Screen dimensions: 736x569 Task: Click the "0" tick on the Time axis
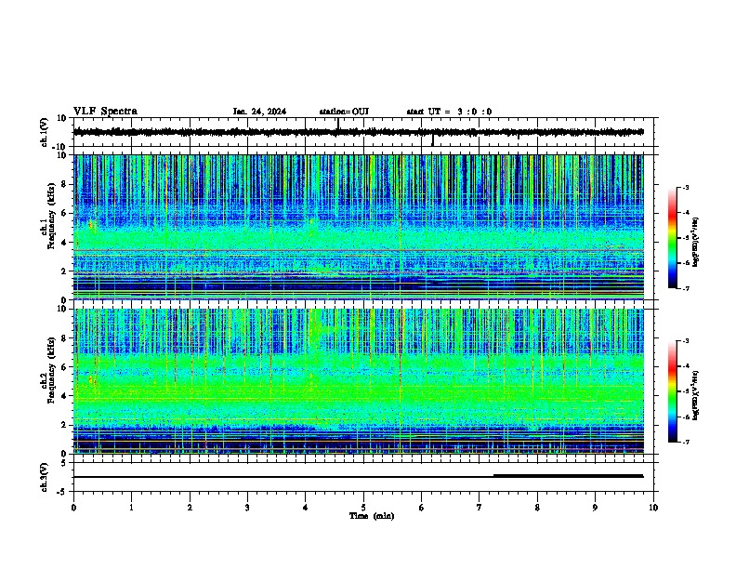coord(73,508)
